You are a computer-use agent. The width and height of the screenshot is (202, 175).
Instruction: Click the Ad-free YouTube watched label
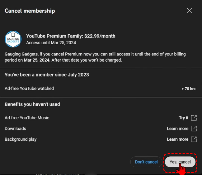[x=29, y=89]
